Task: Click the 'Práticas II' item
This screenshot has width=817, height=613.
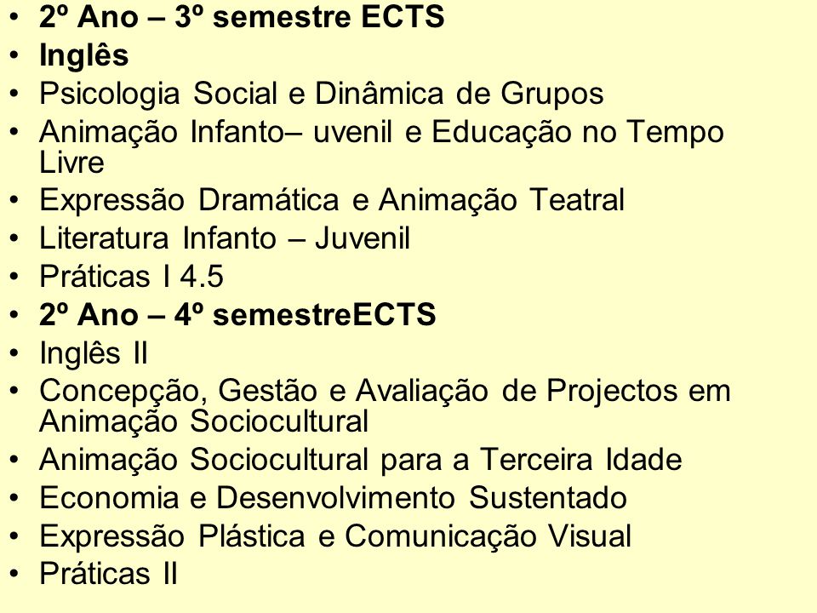Action: 108,574
